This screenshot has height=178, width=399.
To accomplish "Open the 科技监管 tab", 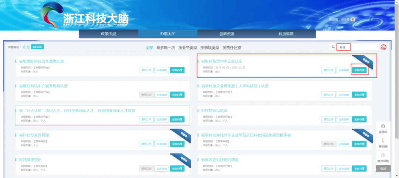I will coord(286,34).
